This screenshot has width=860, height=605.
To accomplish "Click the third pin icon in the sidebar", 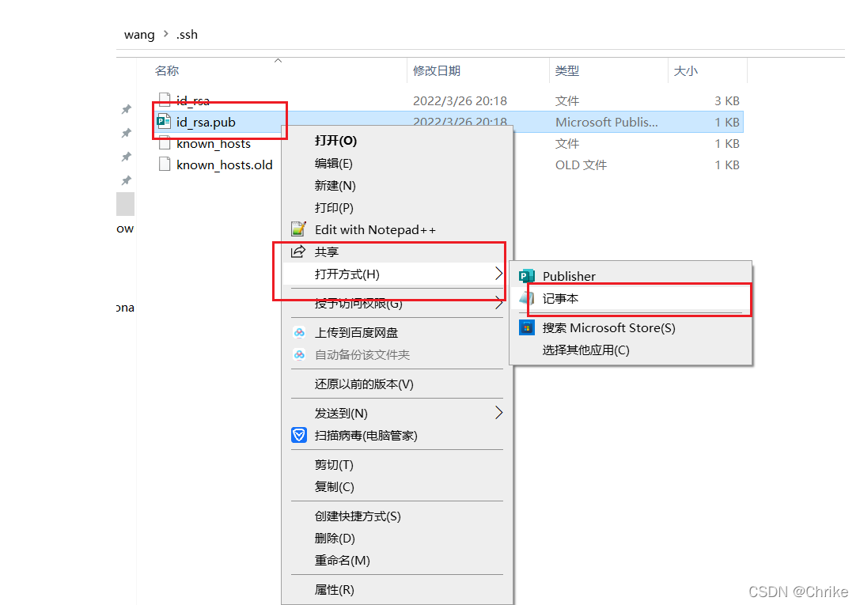I will (x=126, y=157).
